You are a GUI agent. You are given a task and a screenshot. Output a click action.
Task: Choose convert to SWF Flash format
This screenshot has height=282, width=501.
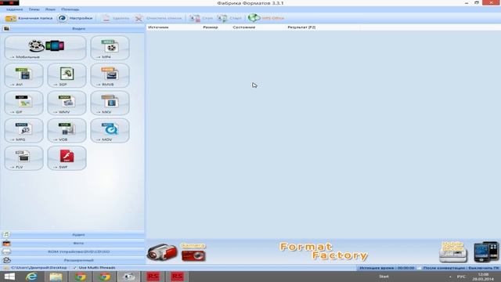(67, 158)
